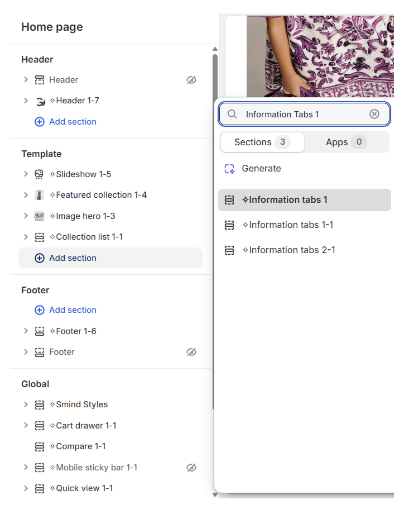The height and width of the screenshot is (519, 404).
Task: Click the Featured collection 1-4 thumbnail icon
Action: [39, 195]
